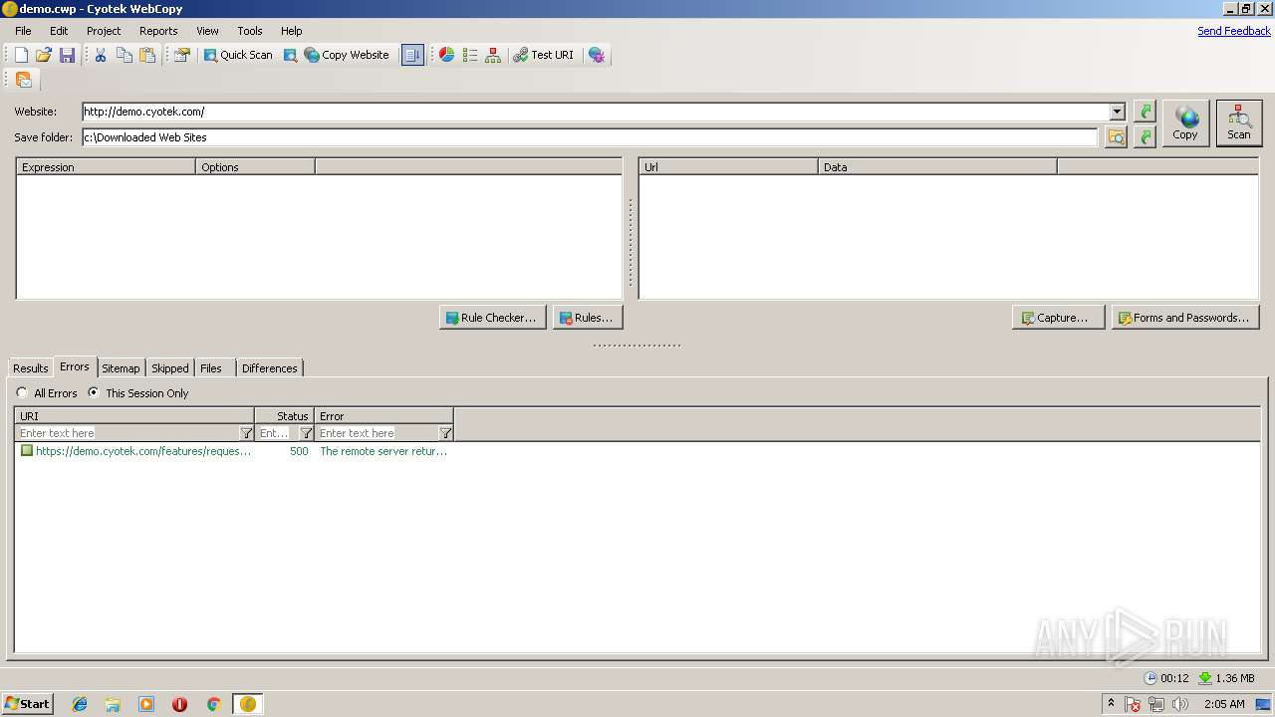Switch to the Differences tab
The width and height of the screenshot is (1275, 717).
click(x=269, y=368)
